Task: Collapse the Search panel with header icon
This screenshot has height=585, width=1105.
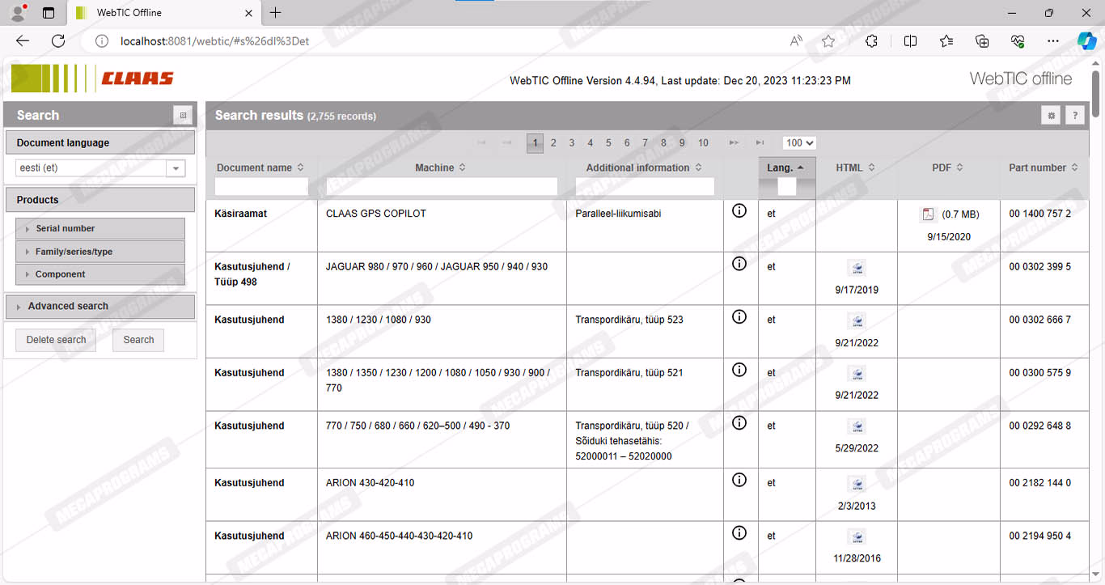Action: pos(183,116)
